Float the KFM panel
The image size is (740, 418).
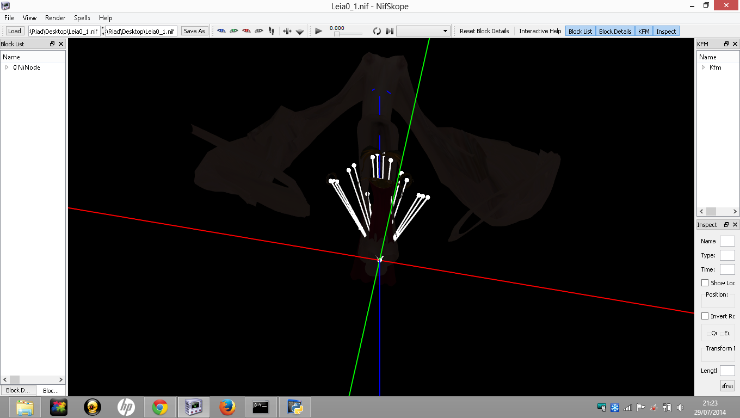[x=726, y=44]
